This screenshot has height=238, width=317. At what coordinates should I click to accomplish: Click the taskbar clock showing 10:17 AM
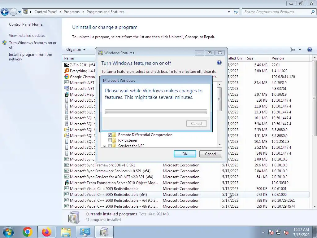[x=301, y=232]
